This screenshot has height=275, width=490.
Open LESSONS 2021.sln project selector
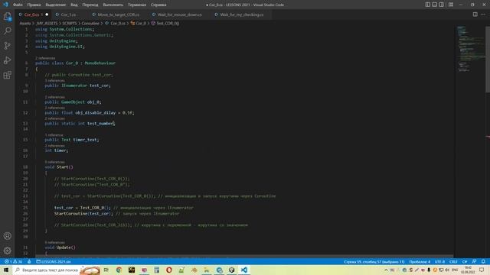[54, 261]
